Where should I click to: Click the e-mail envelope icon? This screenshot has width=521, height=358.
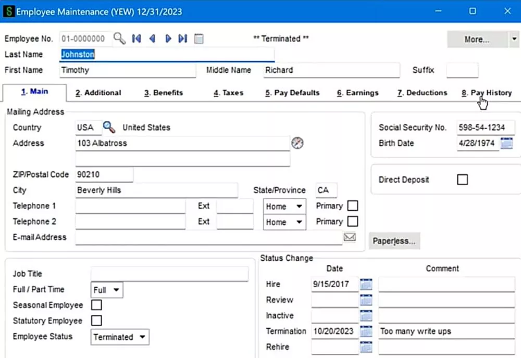pos(350,237)
